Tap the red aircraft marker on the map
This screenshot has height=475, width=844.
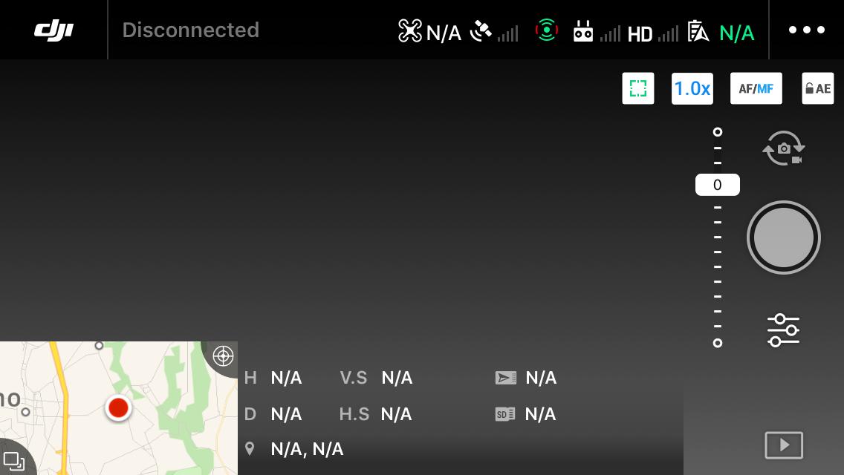118,407
